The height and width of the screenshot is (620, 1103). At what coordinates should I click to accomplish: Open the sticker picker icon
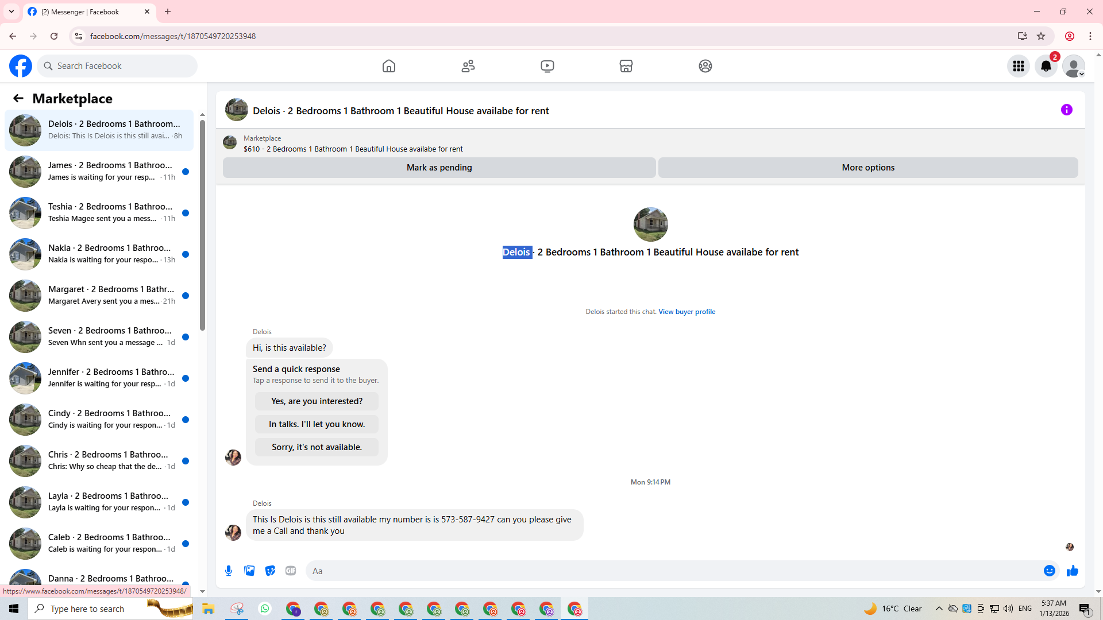click(270, 571)
